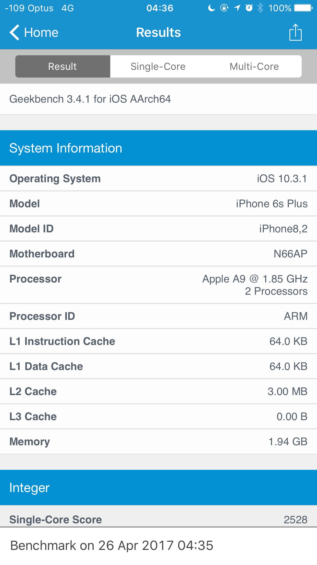Tap the Model row label
The height and width of the screenshot is (565, 317).
25,204
